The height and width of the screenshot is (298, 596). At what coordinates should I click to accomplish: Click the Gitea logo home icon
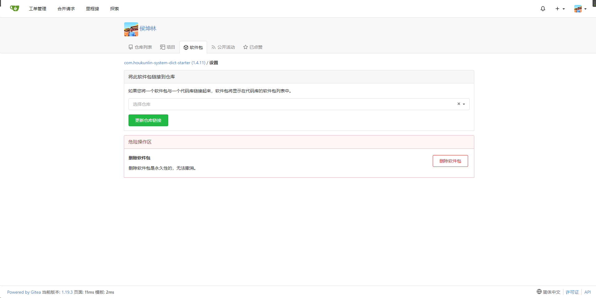pyautogui.click(x=14, y=8)
